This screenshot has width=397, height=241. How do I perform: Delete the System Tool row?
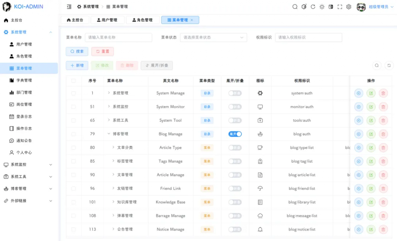(x=383, y=120)
